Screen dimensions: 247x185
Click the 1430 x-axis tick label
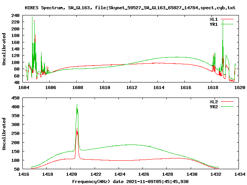[x=192, y=174]
